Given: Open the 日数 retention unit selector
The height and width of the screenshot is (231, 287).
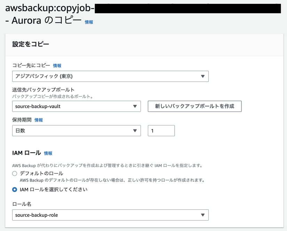Looking at the screenshot, I should coord(77,130).
